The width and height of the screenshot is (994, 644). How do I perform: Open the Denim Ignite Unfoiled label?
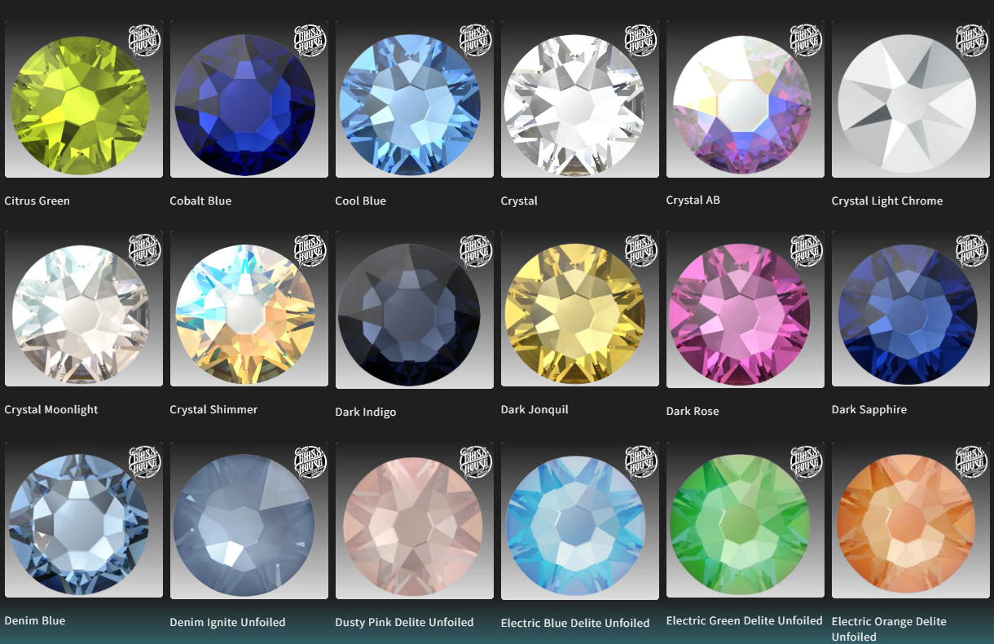[x=227, y=622]
